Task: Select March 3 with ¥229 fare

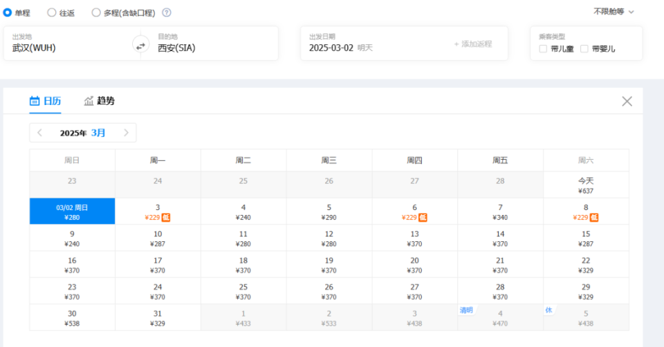Action: click(x=158, y=211)
